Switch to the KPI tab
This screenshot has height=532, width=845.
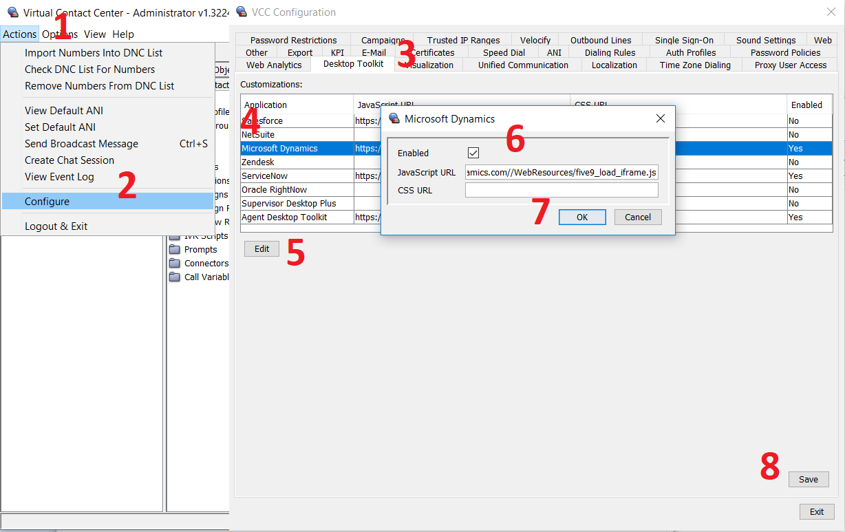pos(337,52)
